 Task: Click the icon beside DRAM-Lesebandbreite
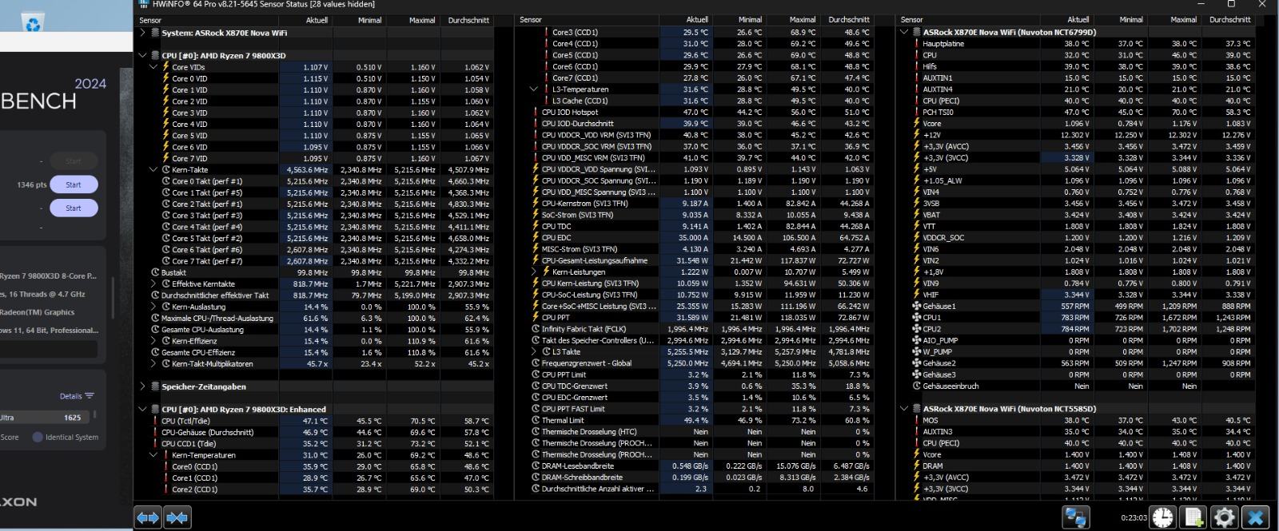click(x=536, y=466)
